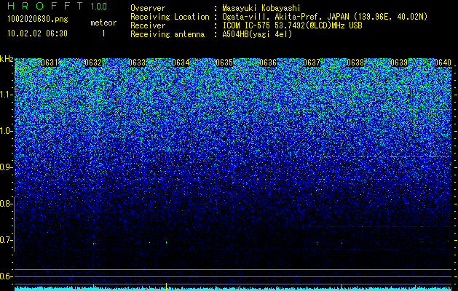Click the 0.8 kHz axis label
Image resolution: width=458 pixels, height=291 pixels.
click(7, 204)
